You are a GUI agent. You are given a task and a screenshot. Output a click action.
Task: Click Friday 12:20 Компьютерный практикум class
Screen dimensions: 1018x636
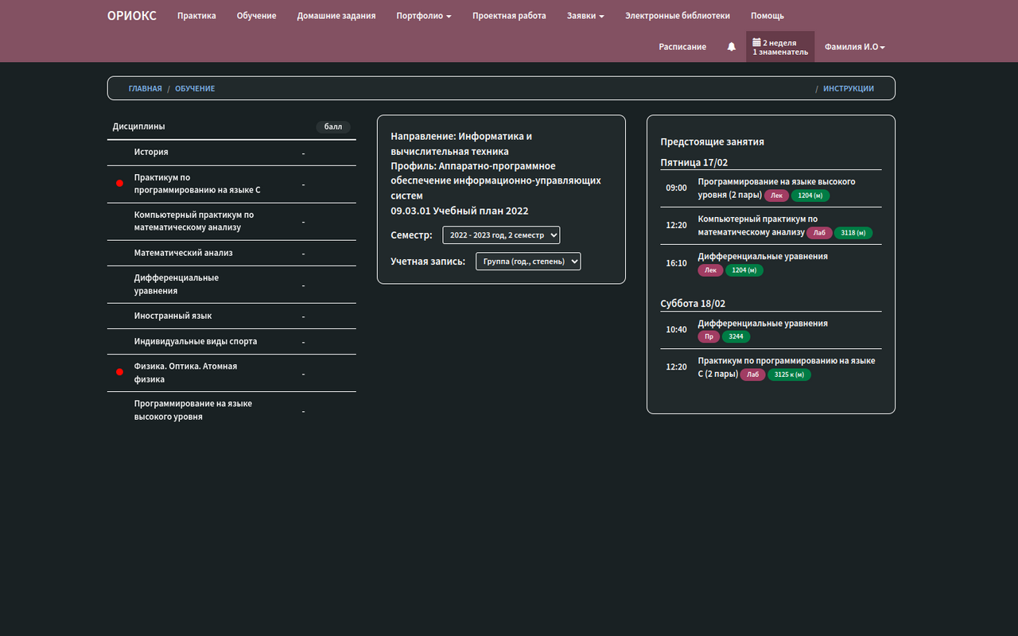pyautogui.click(x=757, y=226)
